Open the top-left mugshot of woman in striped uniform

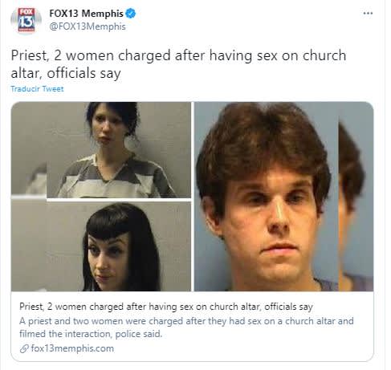tap(119, 150)
